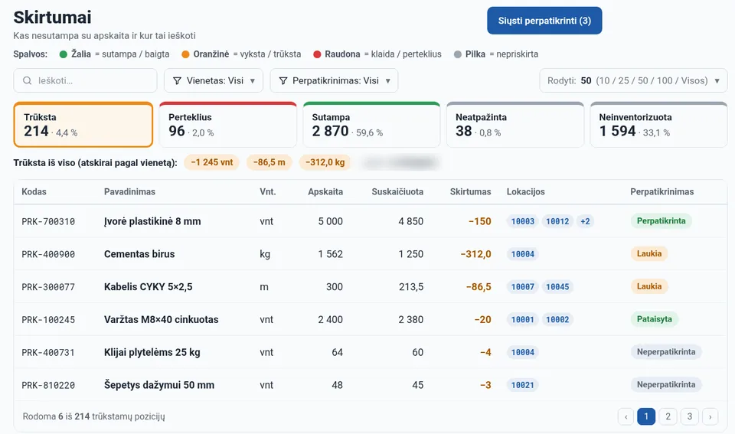Go to previous page arrow
The image size is (735, 434).
coord(626,416)
